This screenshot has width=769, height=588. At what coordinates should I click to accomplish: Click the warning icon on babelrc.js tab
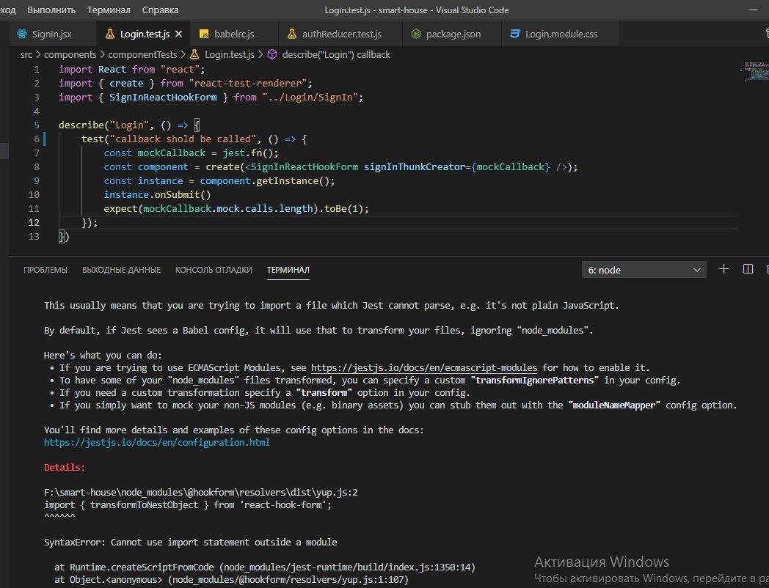(203, 34)
